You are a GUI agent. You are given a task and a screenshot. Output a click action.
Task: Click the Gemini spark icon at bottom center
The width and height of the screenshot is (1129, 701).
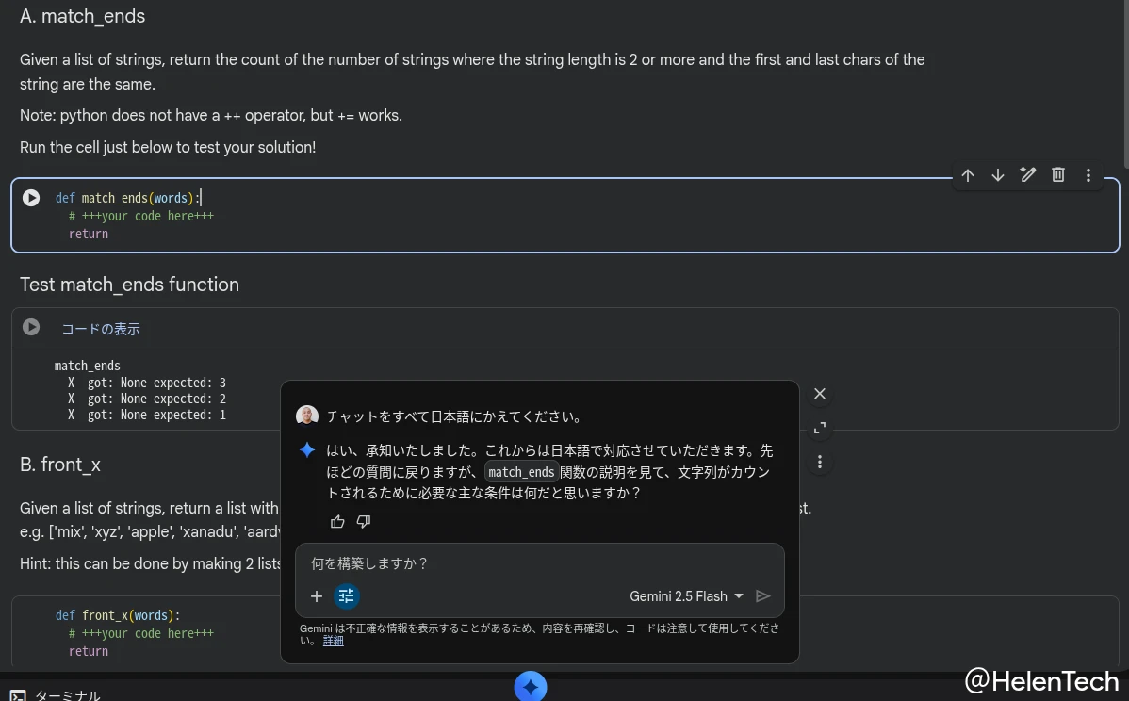tap(531, 687)
